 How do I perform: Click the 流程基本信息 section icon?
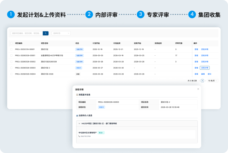[77, 95]
